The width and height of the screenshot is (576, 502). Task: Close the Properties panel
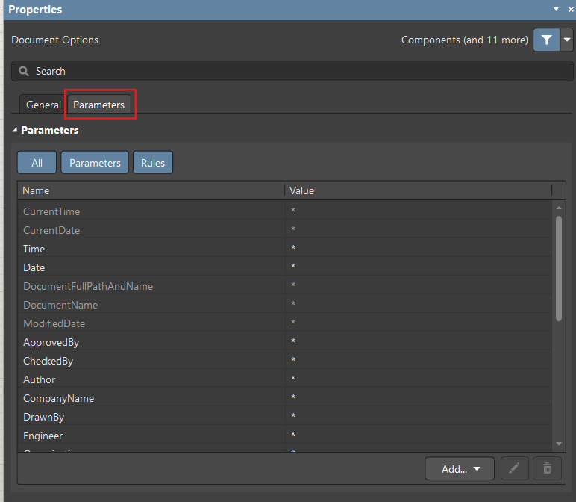pos(571,9)
